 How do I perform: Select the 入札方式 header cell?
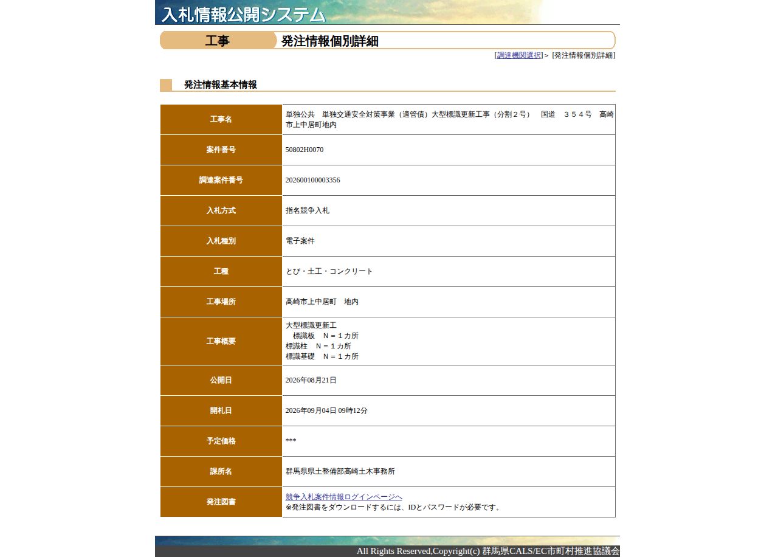(x=221, y=210)
